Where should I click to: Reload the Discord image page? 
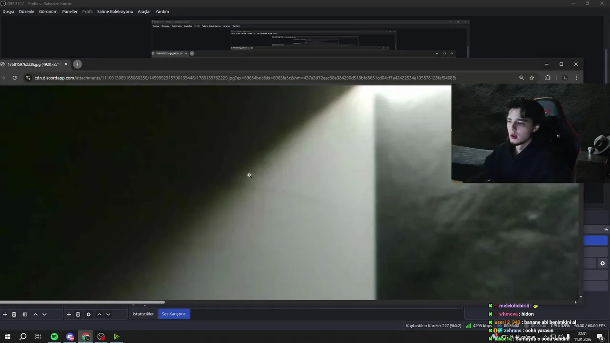15,78
